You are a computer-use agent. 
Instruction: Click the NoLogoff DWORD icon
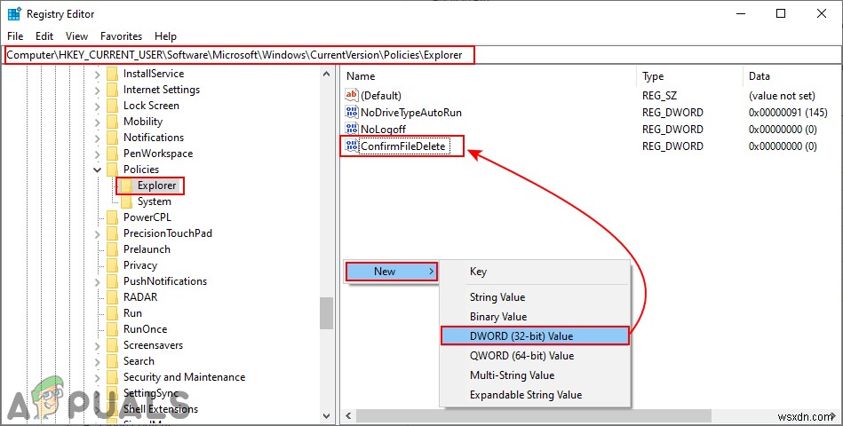(x=352, y=129)
